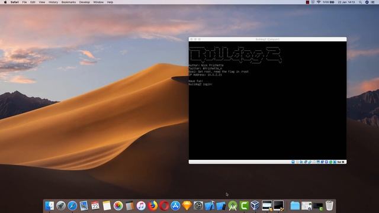The width and height of the screenshot is (379, 213).
Task: Open the second minimized dark screen thumbnail in Dock
Action: tap(278, 206)
